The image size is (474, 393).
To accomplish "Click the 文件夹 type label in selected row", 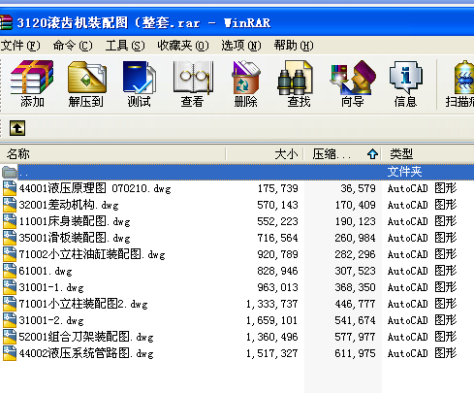I will 404,172.
